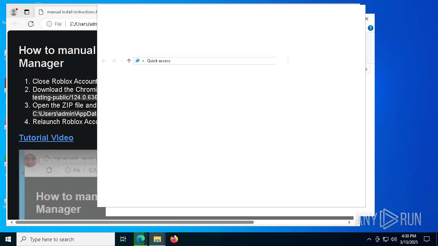The width and height of the screenshot is (438, 246).
Task: Focus the Edge address bar with C:/Users
Action: [x=83, y=24]
